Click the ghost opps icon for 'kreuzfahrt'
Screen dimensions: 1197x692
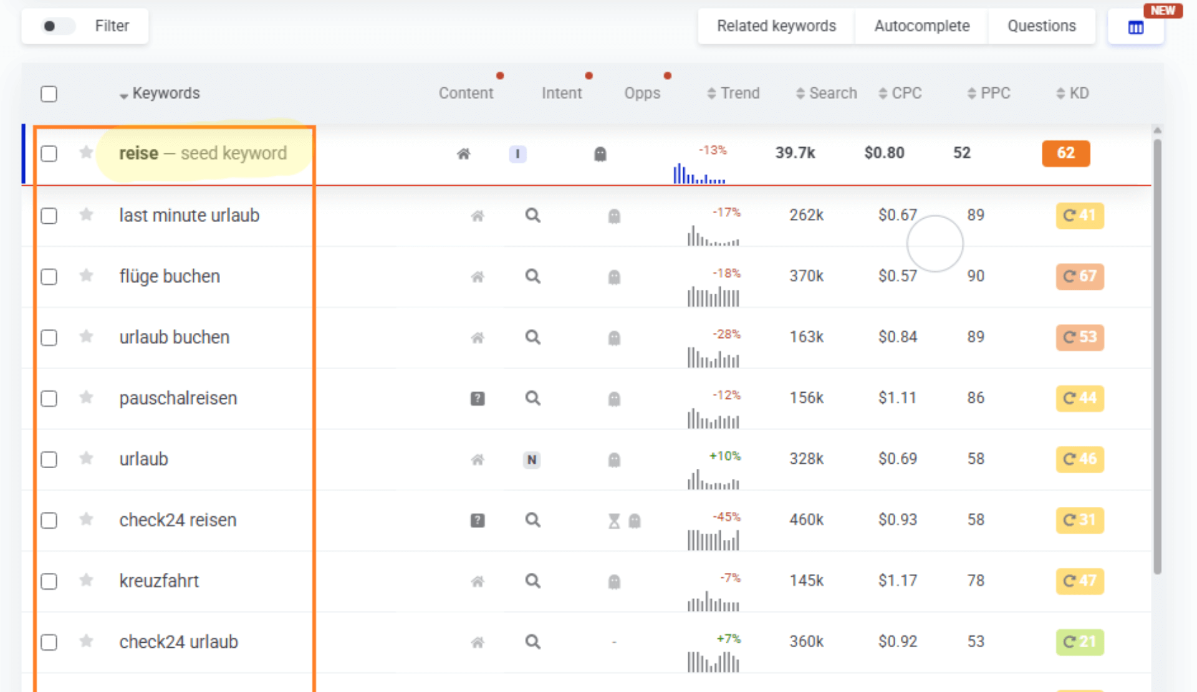[x=614, y=582]
